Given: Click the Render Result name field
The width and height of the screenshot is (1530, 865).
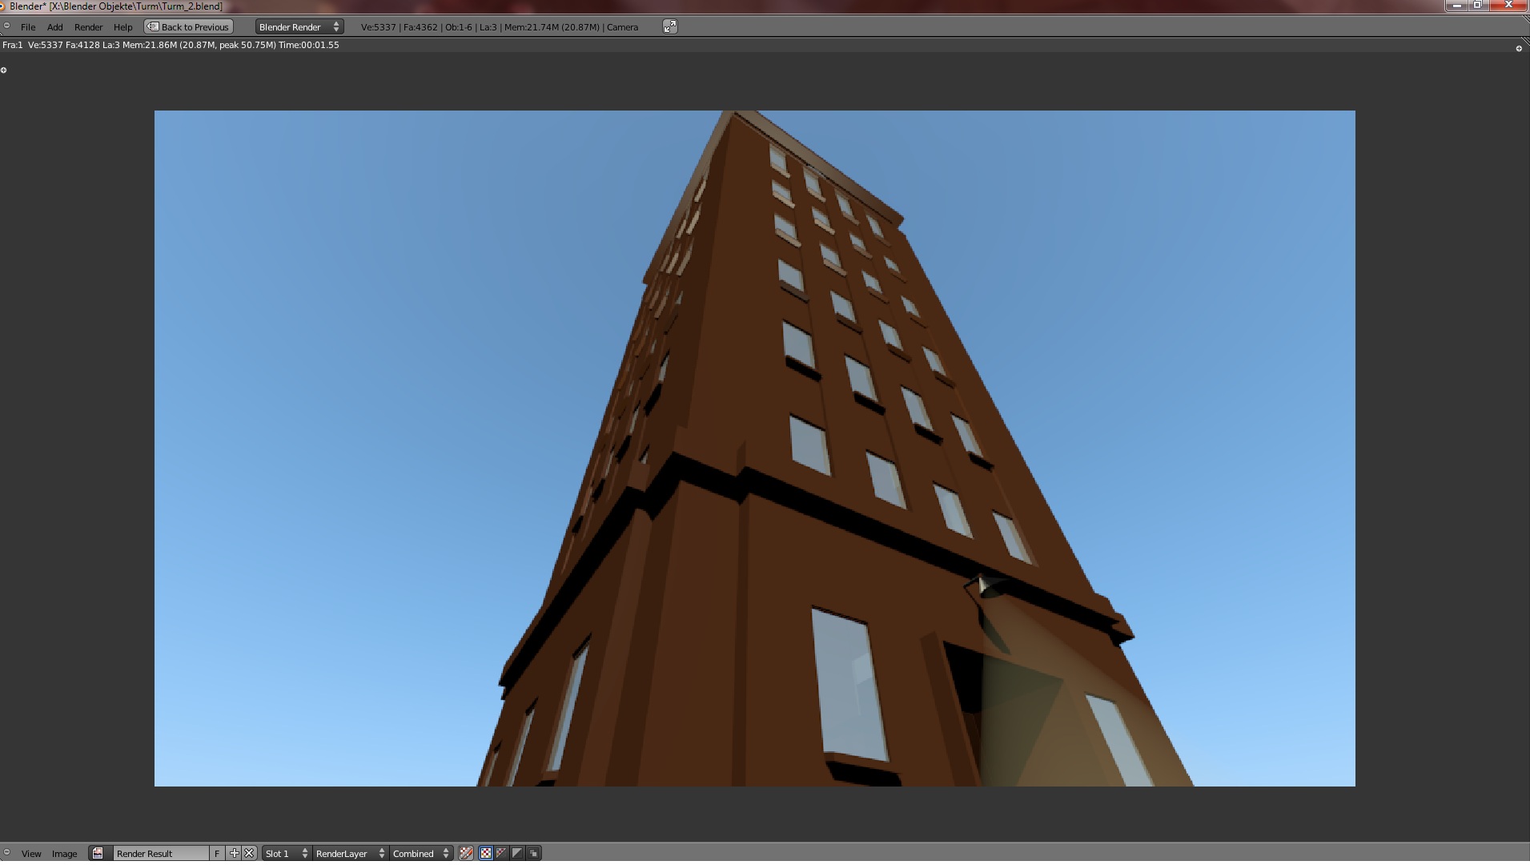Looking at the screenshot, I should click(x=161, y=854).
